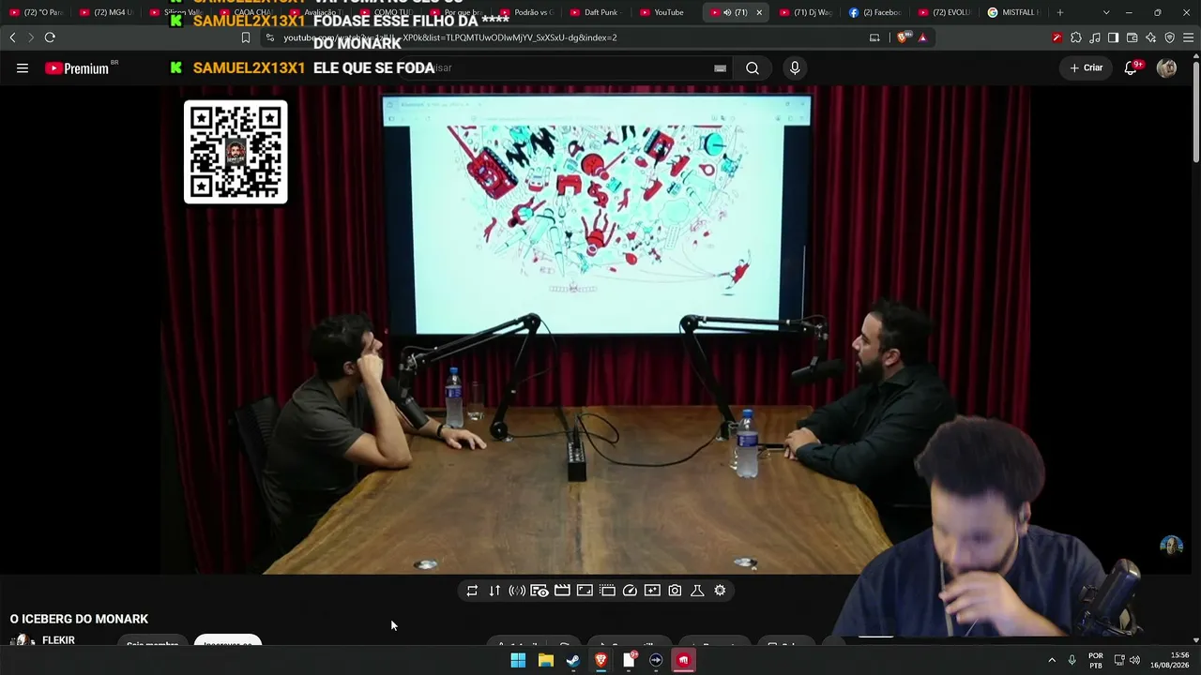Screen dimensions: 1201x675
Task: Open the on-screen keyboard in the search box
Action: tap(720, 67)
